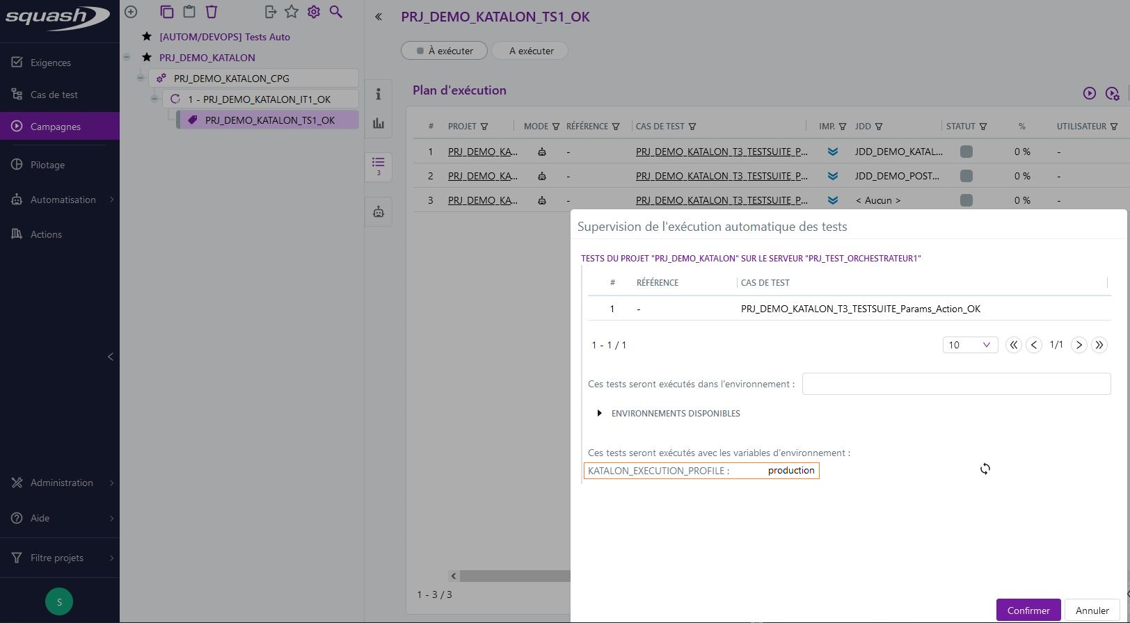Click the search magnifier icon in tree toolbar
Screen dimensions: 1130x623
tap(335, 12)
